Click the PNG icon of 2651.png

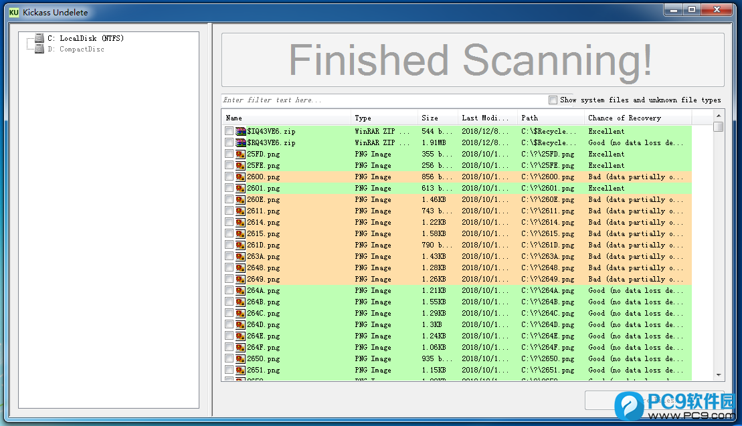pos(241,370)
